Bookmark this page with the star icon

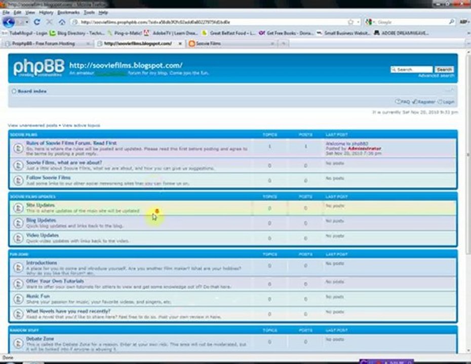[350, 22]
